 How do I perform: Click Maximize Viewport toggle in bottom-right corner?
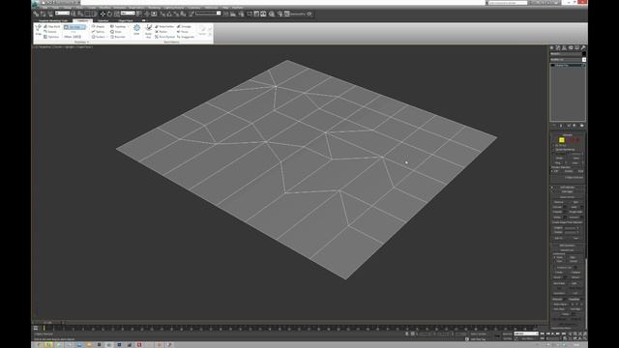[x=584, y=338]
